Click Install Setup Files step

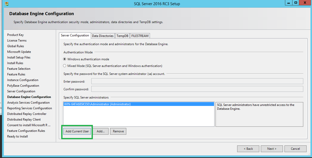point(19,57)
